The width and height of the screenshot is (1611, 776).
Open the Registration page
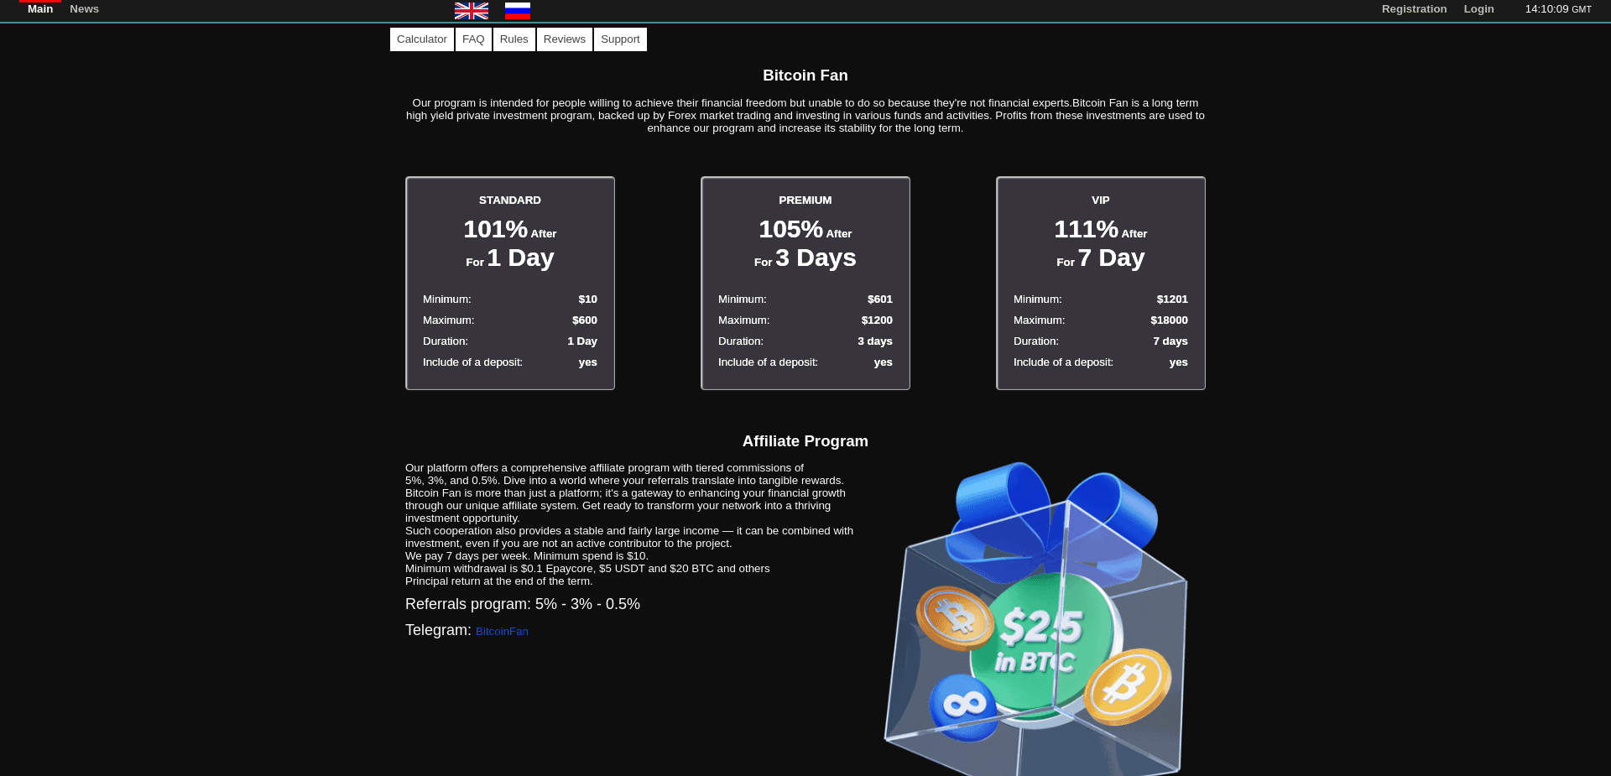[x=1414, y=8]
